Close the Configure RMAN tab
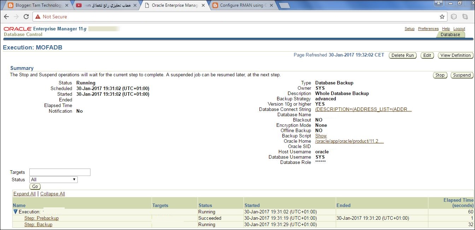Image resolution: width=475 pixels, height=230 pixels. 271,5
